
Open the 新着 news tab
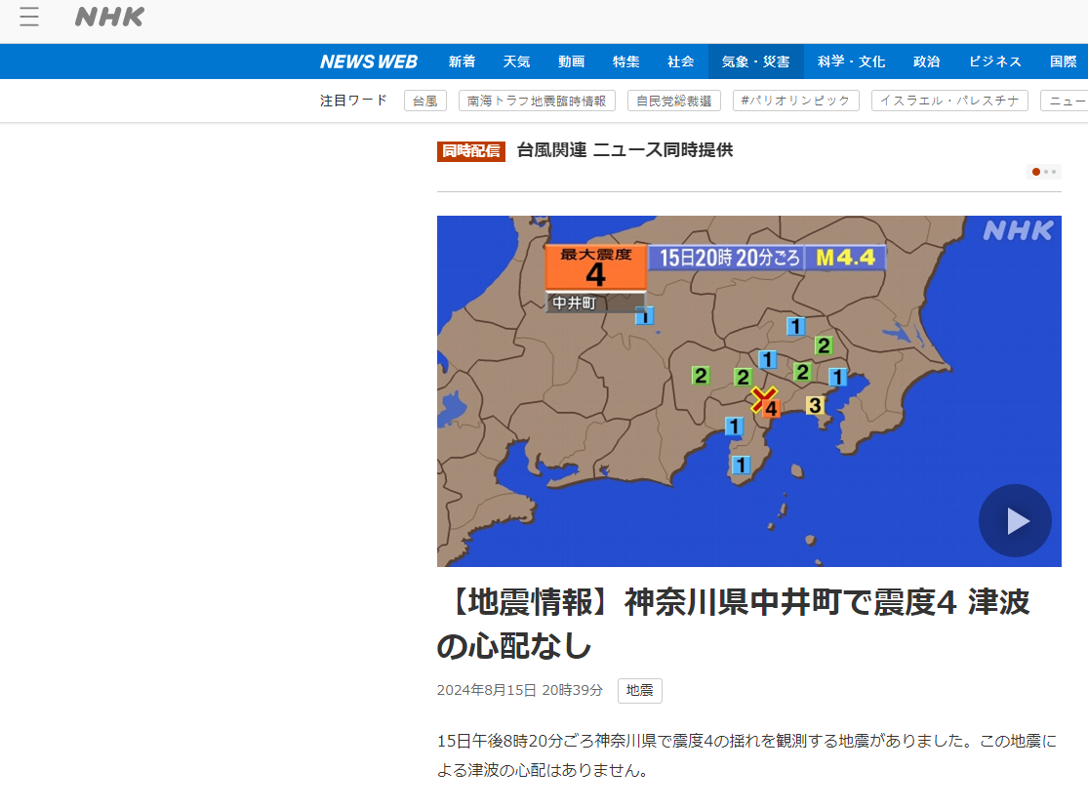click(462, 61)
